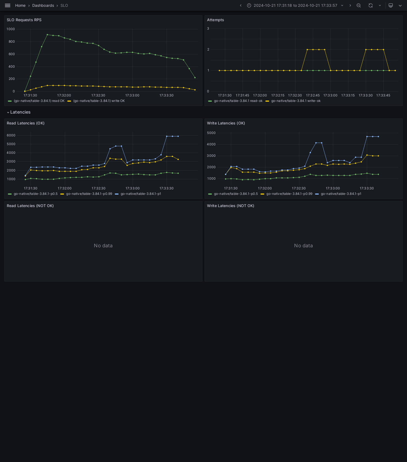Screen dimensions: 407x462
Task: Click the clock icon in time picker
Action: click(249, 5)
